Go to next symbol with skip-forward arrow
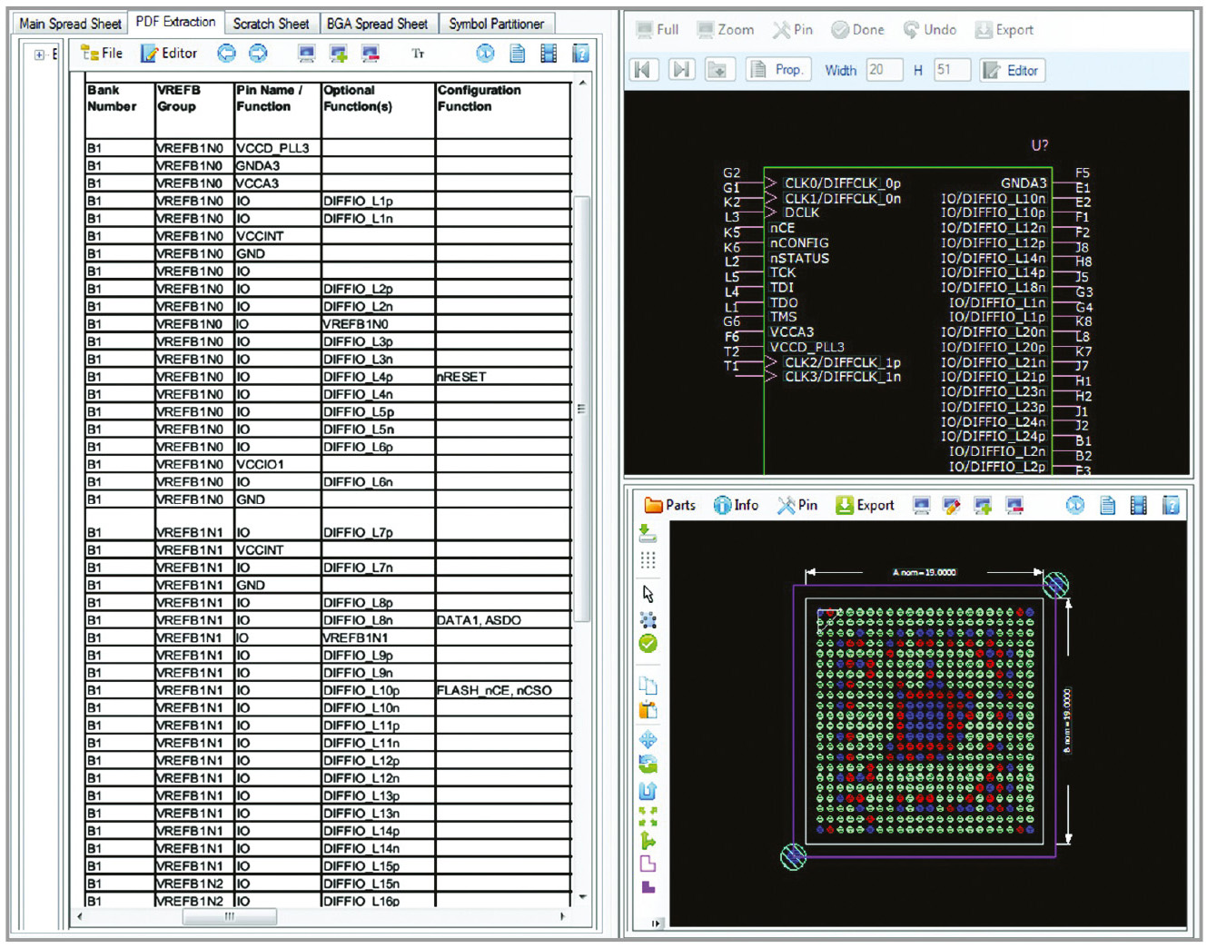The height and width of the screenshot is (948, 1207). point(680,70)
